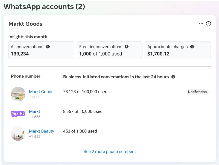Click the Approximate charges $1,700.12 card
The image size is (219, 165).
[178, 50]
